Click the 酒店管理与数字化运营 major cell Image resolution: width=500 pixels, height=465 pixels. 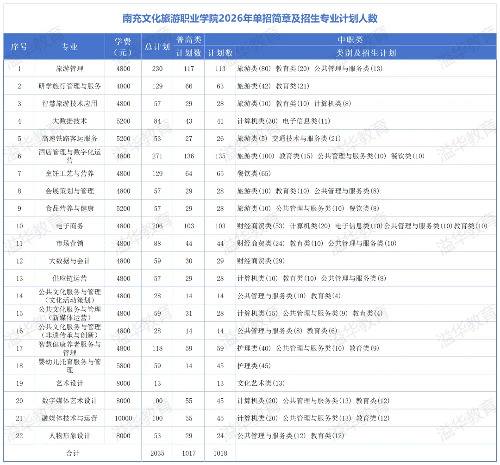(x=70, y=156)
